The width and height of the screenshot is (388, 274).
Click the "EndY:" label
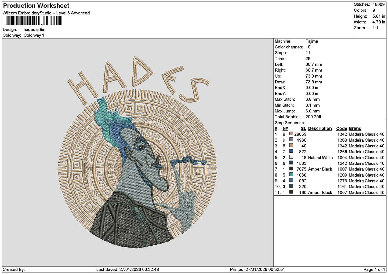(281, 94)
